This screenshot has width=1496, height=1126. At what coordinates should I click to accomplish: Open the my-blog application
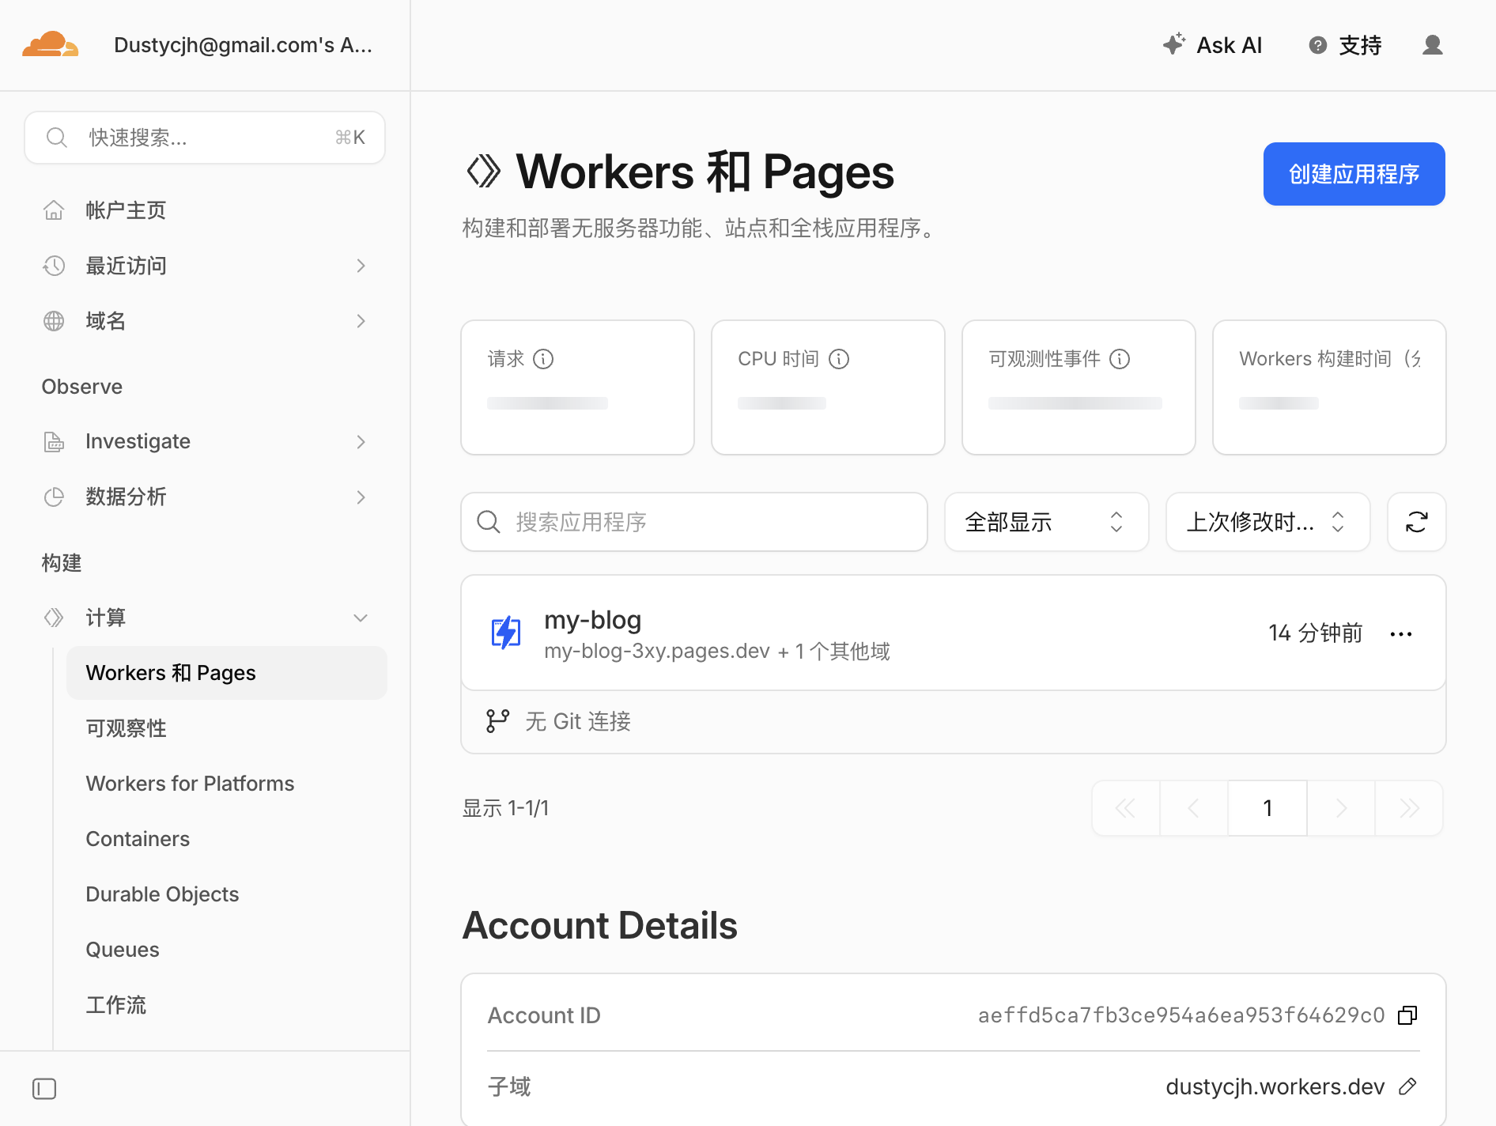(592, 620)
